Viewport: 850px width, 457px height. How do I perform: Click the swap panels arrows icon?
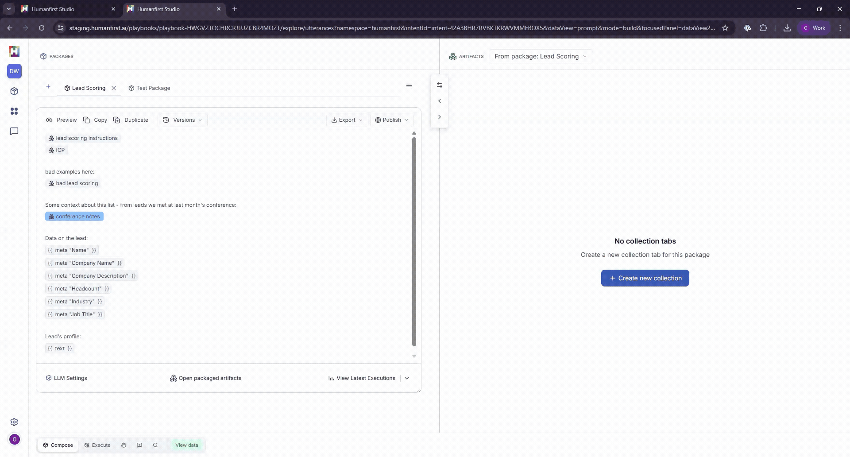tap(440, 85)
